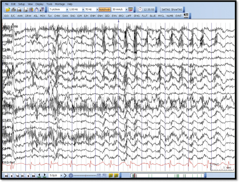The height and width of the screenshot is (182, 239).
Task: Insert the MYCL event marker
Action: [161, 16]
